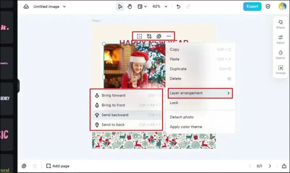Screen dimensions: 290x173
Task: Click the redo arrow
Action: click(x=188, y=7)
